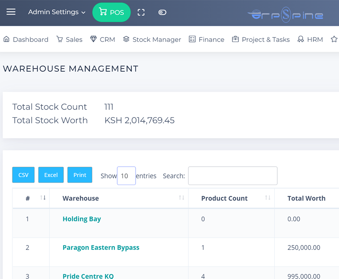Open the Sales menu
339x279 pixels.
(70, 39)
